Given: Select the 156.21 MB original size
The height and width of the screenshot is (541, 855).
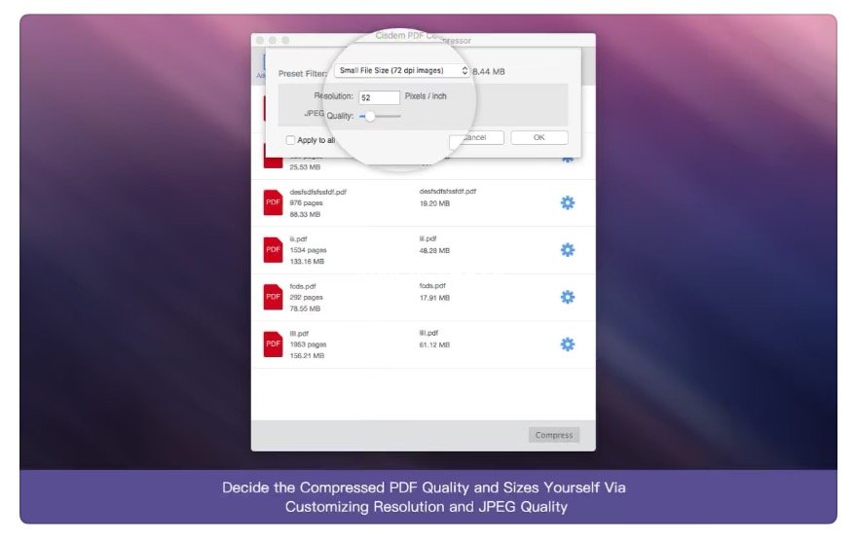Looking at the screenshot, I should click(307, 356).
